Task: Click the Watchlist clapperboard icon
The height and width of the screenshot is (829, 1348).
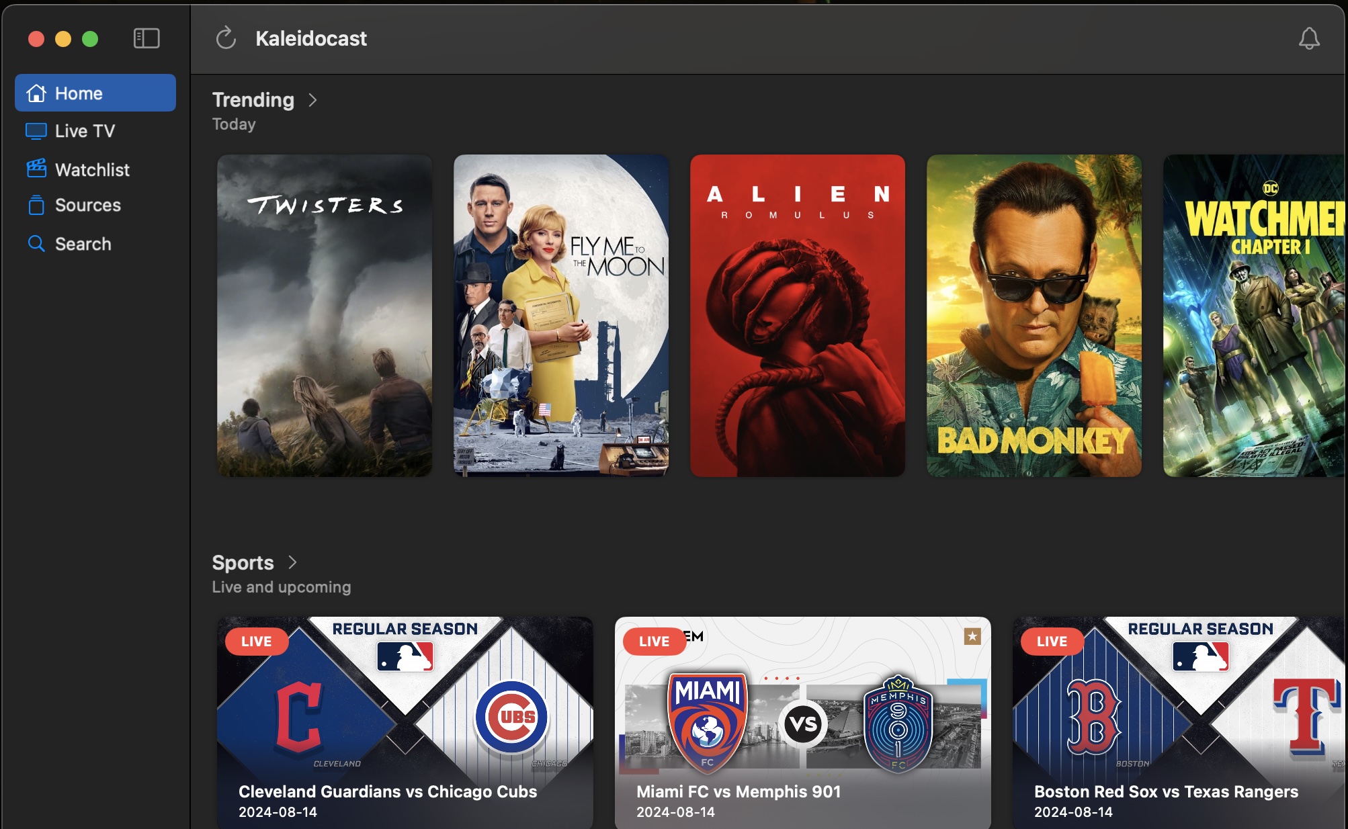Action: coord(36,168)
